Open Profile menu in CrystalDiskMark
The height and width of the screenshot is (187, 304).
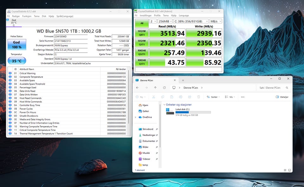pos(157,15)
